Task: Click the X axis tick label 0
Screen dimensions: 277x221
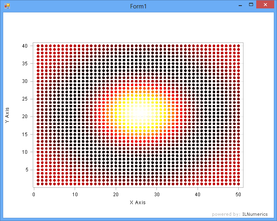Action: click(34, 195)
